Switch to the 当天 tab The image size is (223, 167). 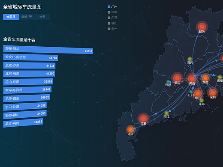tap(42, 17)
